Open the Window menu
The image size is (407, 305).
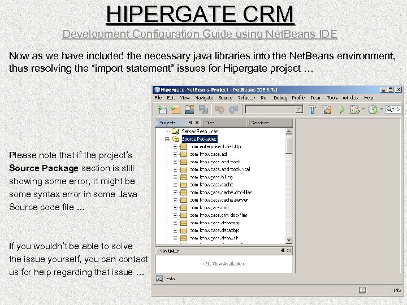pyautogui.click(x=350, y=98)
